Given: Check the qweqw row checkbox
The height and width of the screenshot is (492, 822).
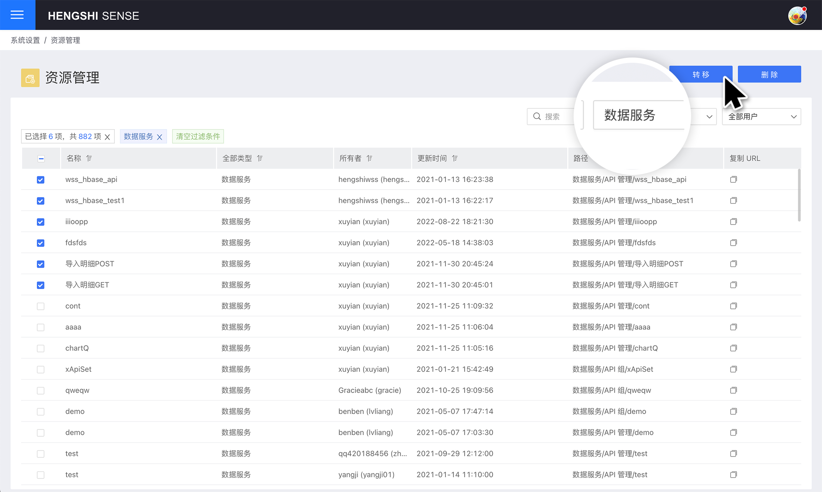Looking at the screenshot, I should [41, 391].
